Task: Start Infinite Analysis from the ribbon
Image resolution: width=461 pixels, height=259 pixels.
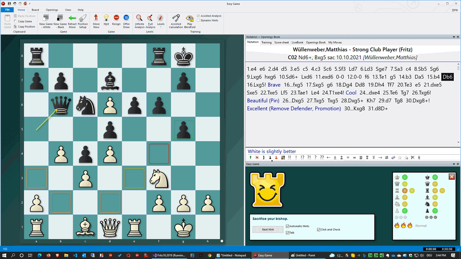Action: click(x=139, y=18)
